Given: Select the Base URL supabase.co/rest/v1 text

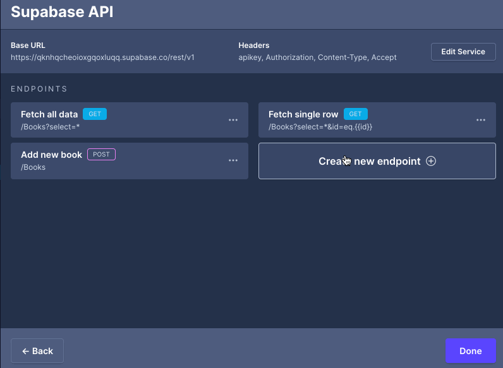Looking at the screenshot, I should (102, 57).
